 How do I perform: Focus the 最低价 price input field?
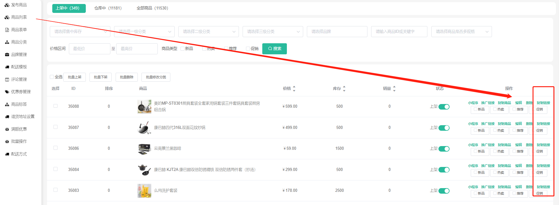coord(89,49)
